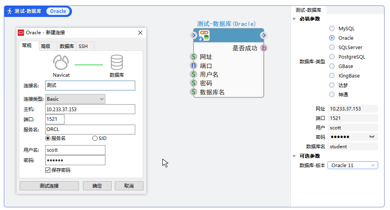Click the 端口 numeric input port

pos(193,66)
